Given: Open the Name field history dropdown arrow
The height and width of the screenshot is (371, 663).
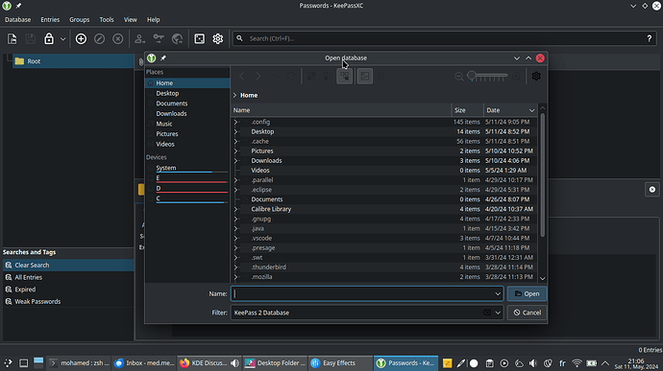Looking at the screenshot, I should [x=498, y=293].
